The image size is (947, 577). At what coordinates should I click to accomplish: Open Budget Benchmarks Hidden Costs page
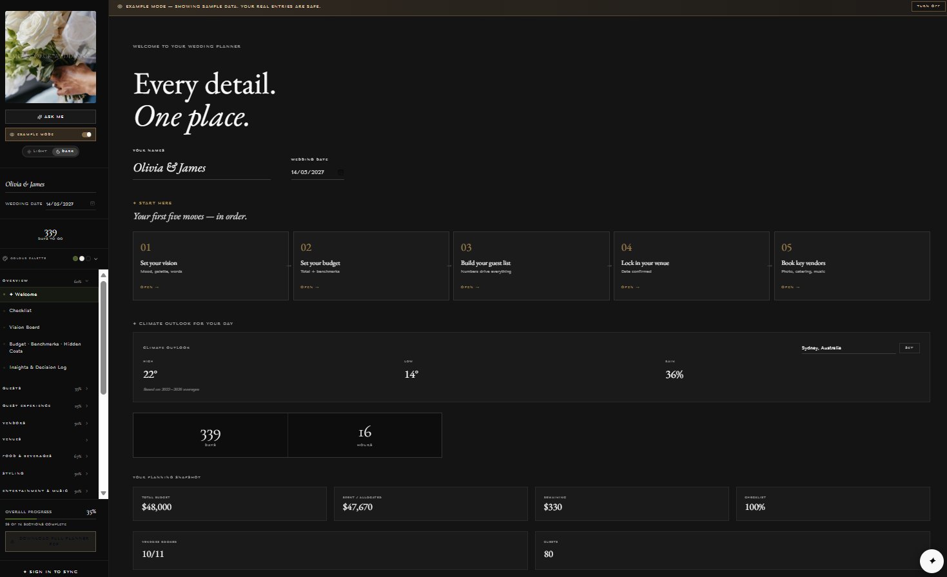click(x=49, y=347)
